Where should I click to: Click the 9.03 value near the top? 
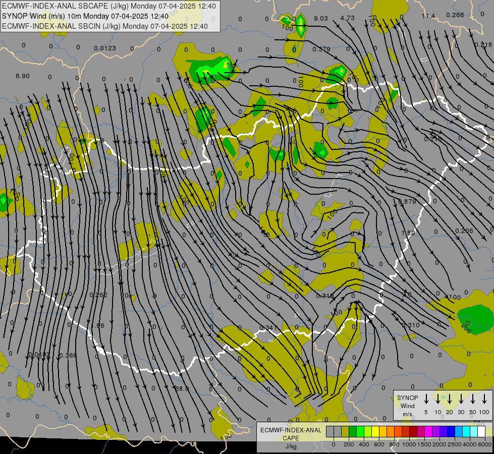tap(321, 19)
